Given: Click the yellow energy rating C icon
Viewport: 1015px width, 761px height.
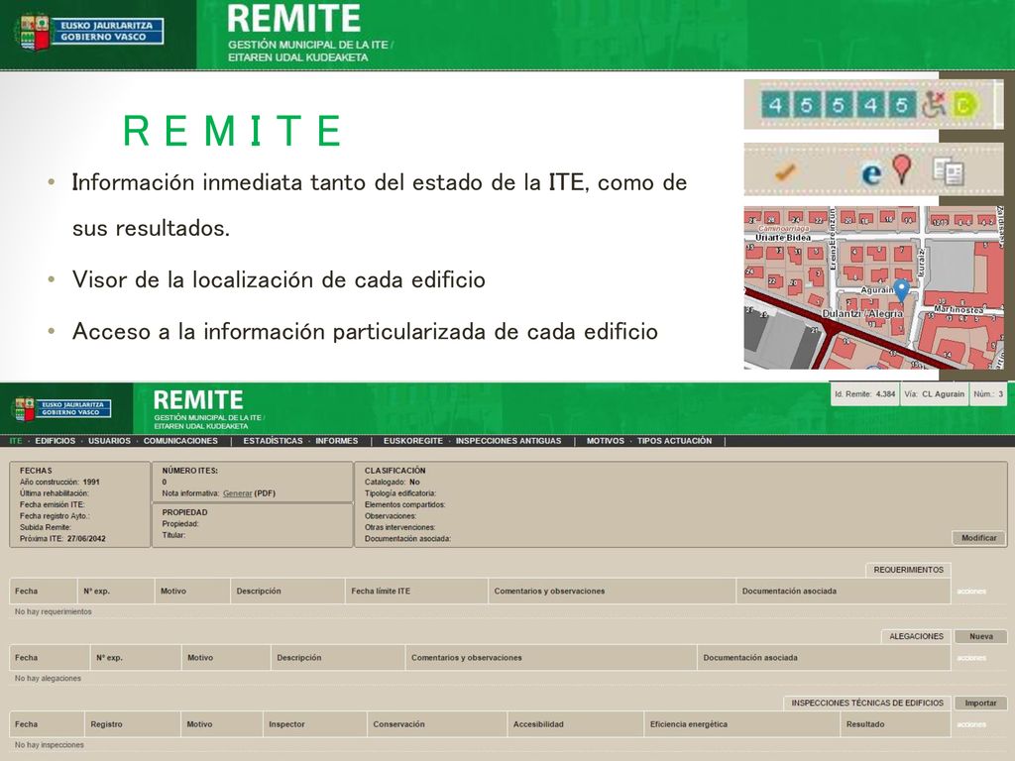Looking at the screenshot, I should (964, 104).
